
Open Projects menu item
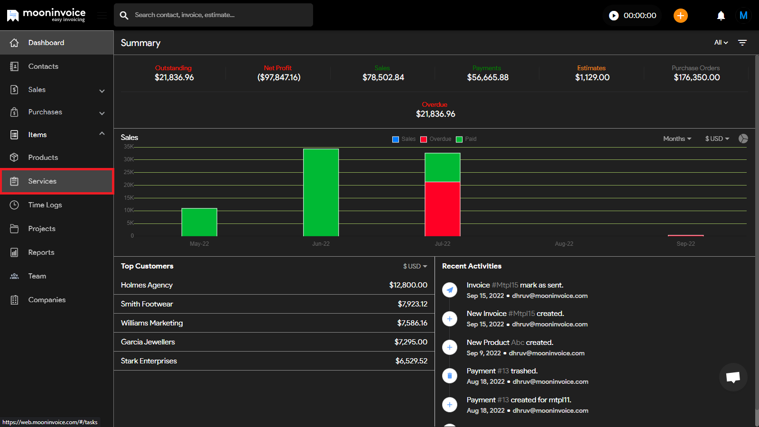pyautogui.click(x=57, y=229)
